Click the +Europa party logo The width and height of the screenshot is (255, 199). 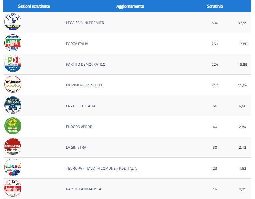(x=13, y=168)
